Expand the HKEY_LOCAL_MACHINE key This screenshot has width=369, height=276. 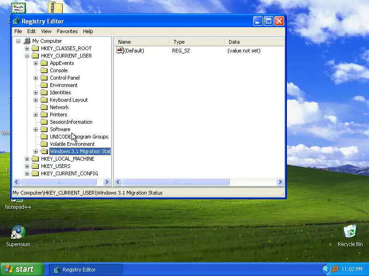click(x=27, y=159)
